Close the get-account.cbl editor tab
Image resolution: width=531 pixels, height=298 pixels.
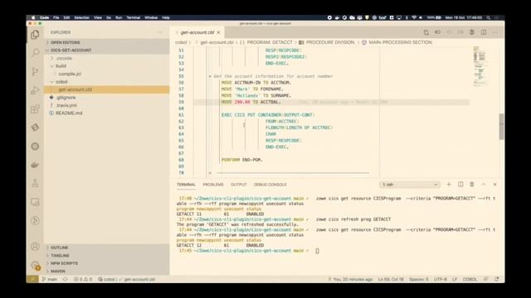[x=218, y=32]
